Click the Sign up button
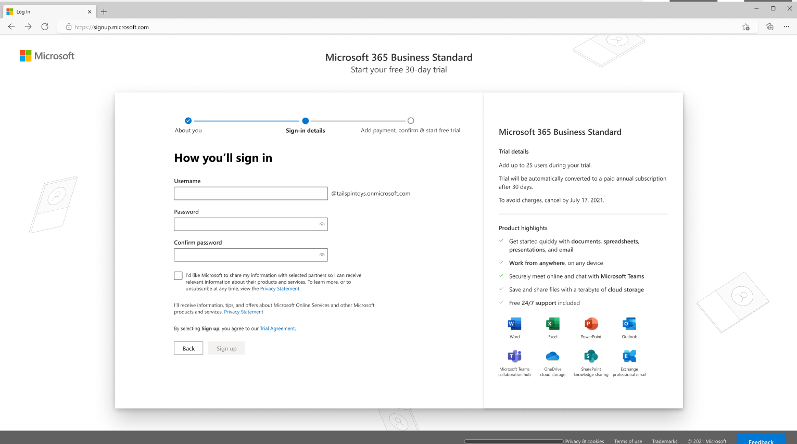The height and width of the screenshot is (444, 797). point(226,348)
